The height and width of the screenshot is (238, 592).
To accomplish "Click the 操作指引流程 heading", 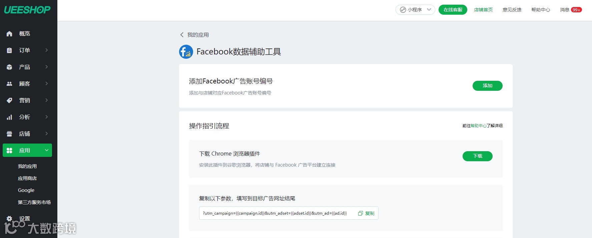I will pos(209,126).
